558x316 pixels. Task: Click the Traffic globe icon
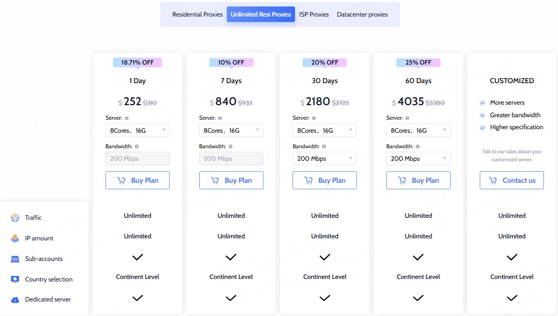click(x=15, y=218)
